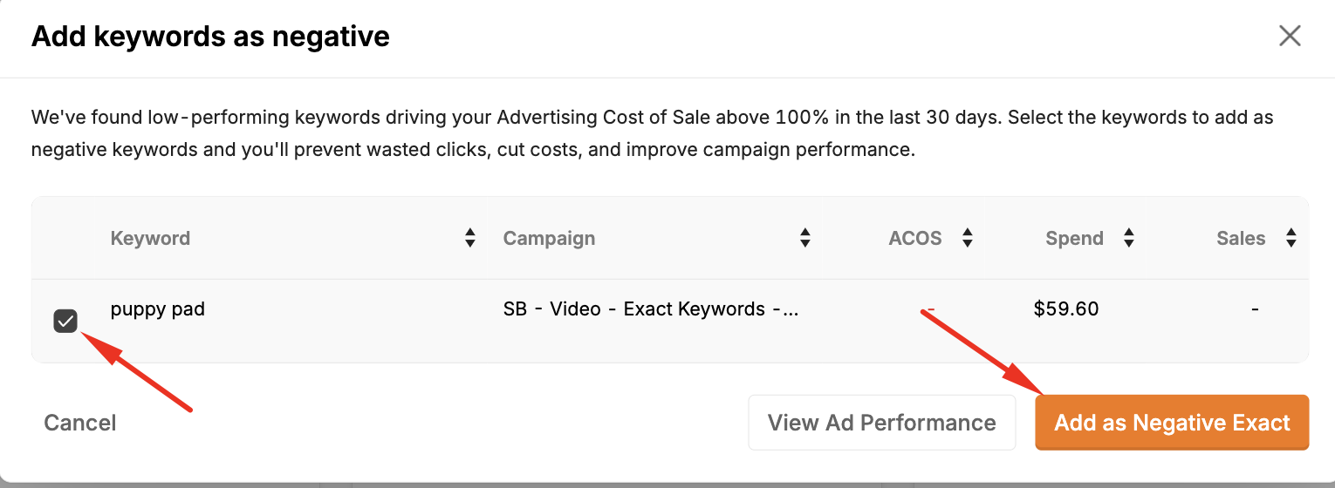The image size is (1335, 488).
Task: Click the Spend column sort arrows
Action: click(x=1129, y=238)
